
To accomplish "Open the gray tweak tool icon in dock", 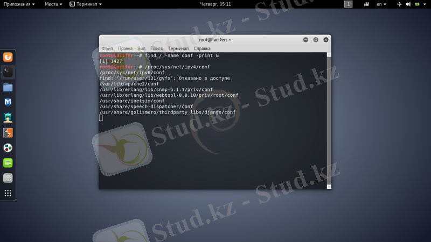I will (8, 178).
